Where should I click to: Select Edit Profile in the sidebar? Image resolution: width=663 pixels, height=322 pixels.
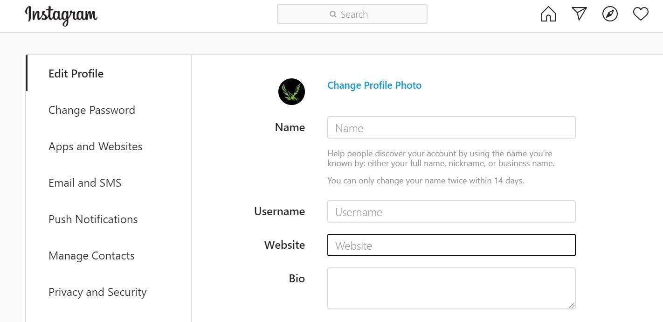(76, 74)
